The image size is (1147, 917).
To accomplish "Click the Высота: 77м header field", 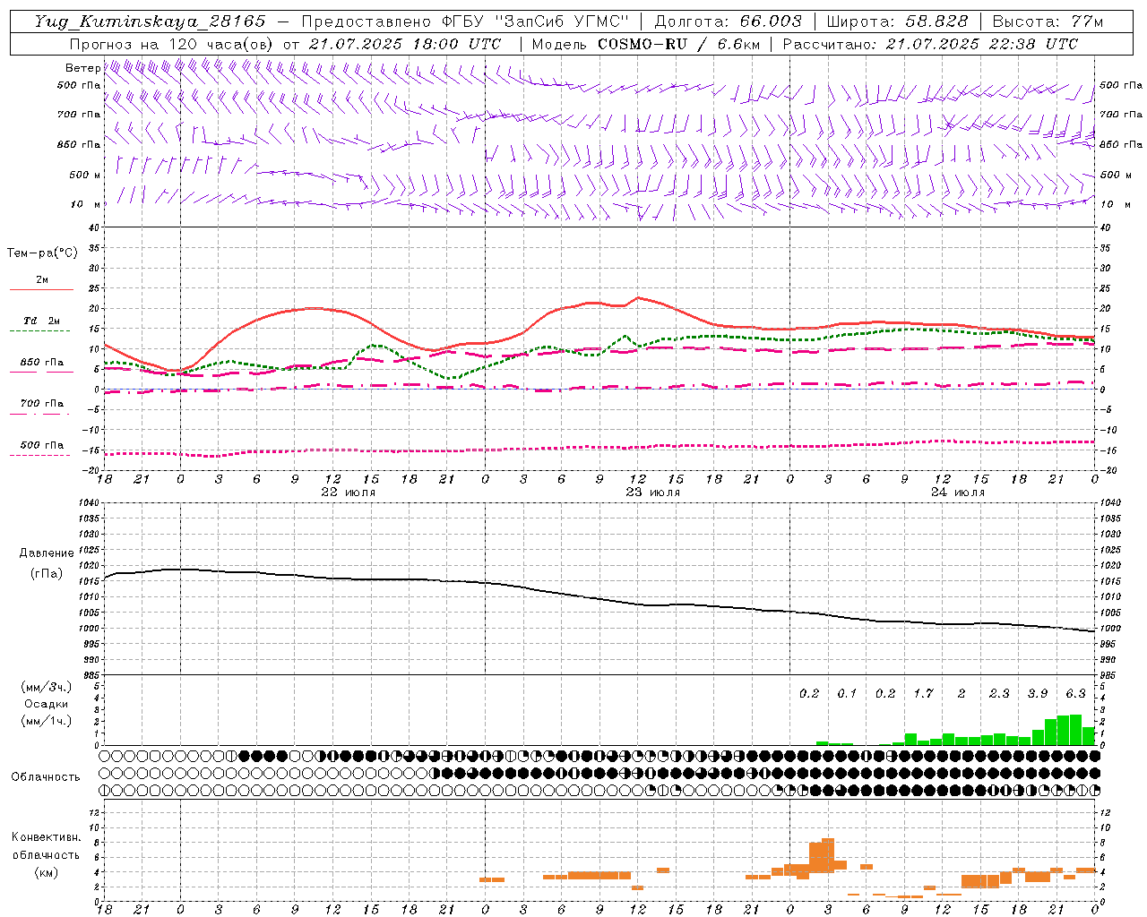I will click(1048, 21).
